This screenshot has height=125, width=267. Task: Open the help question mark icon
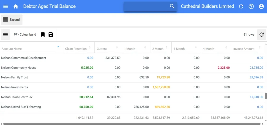pyautogui.click(x=251, y=6)
